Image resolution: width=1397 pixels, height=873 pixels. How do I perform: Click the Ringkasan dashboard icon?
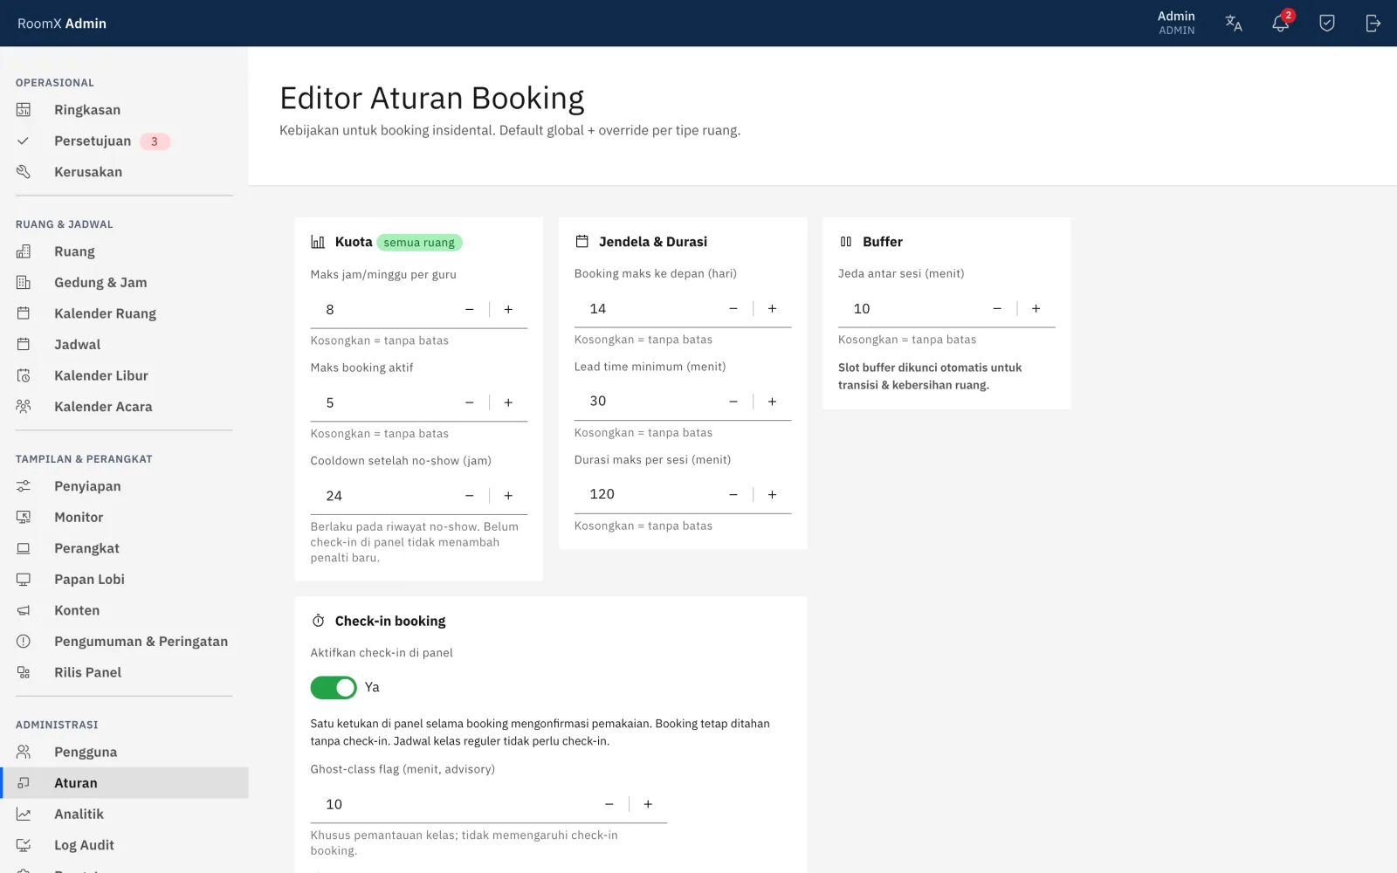pos(24,110)
